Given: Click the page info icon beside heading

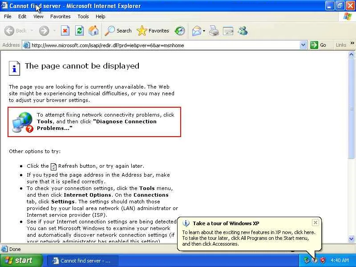Looking at the screenshot, I should point(14,68).
